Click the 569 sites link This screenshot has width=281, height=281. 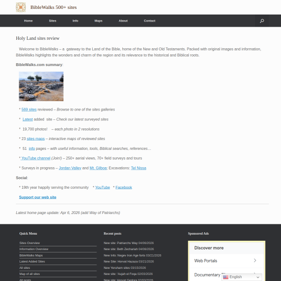coord(29,109)
